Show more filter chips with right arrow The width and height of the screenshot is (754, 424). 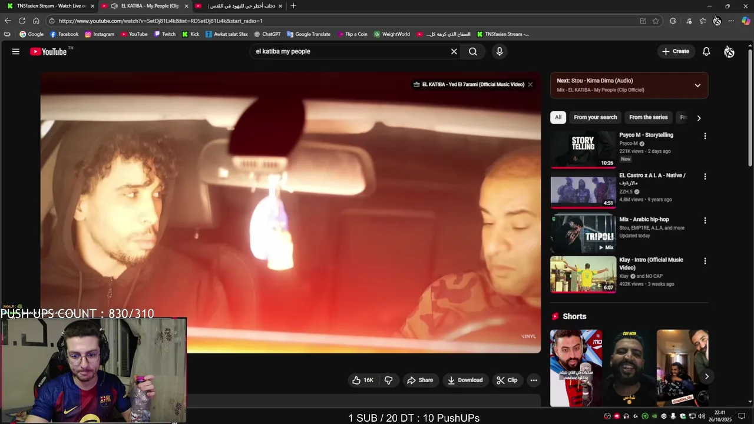699,118
